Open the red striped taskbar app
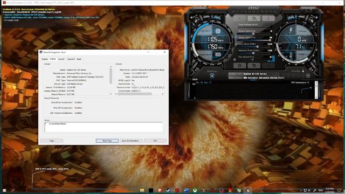 click(x=177, y=190)
